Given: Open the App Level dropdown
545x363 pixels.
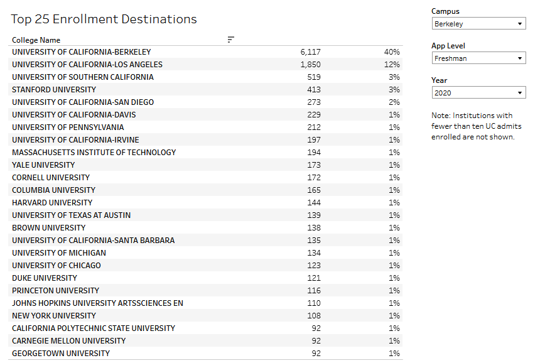Looking at the screenshot, I should pos(478,58).
